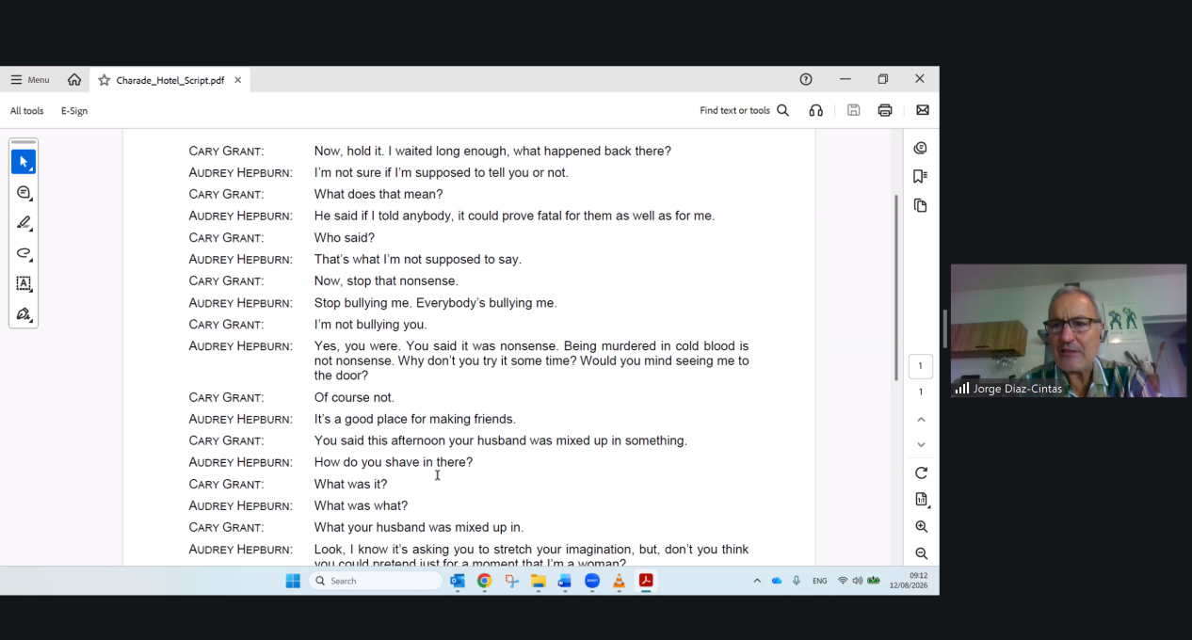Select the Add text box tool
Image resolution: width=1192 pixels, height=640 pixels.
[x=24, y=283]
